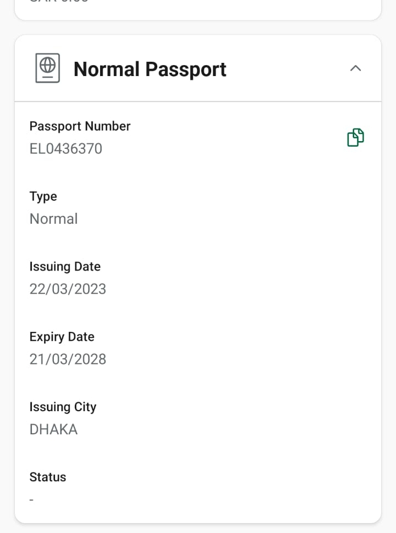
Task: Select the Passport Number label
Action: (x=80, y=126)
